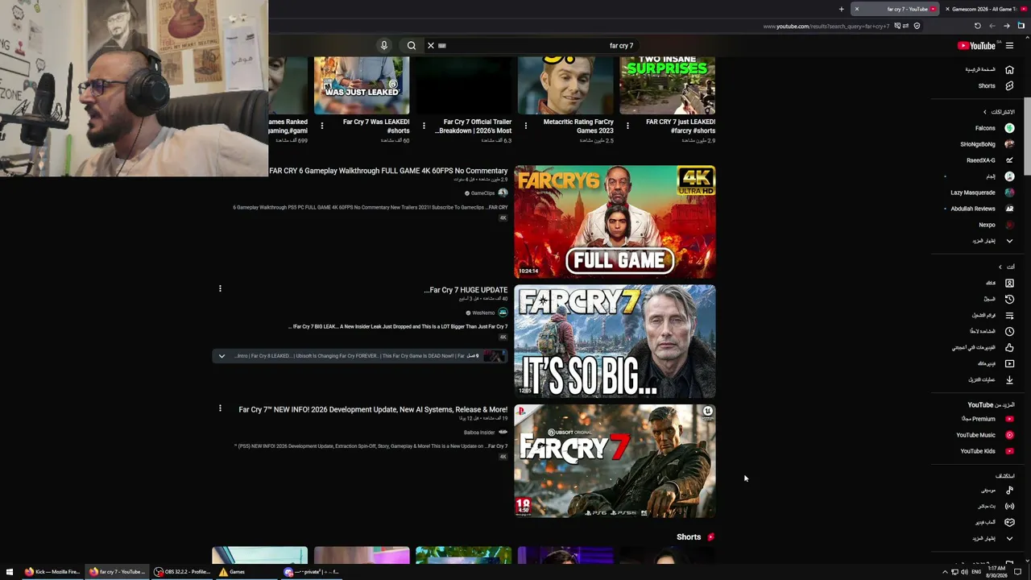Open the watch history clock icon
Screen dimensions: 1031x580
click(x=1009, y=299)
